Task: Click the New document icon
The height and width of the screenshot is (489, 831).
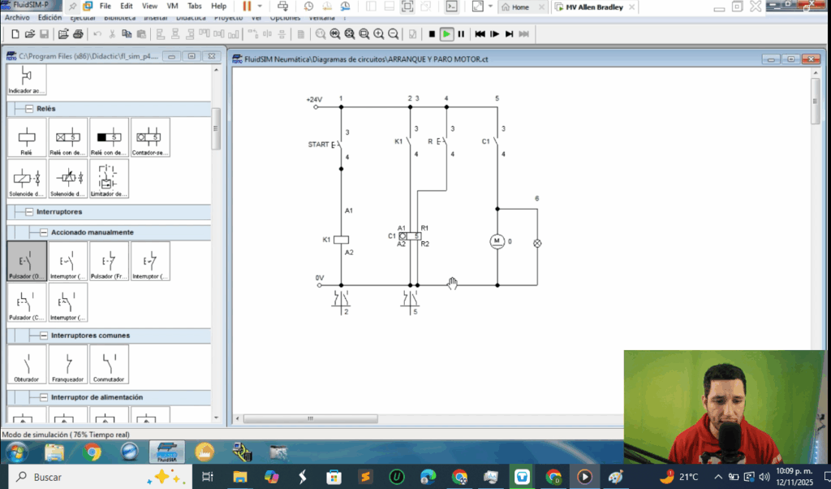Action: click(15, 34)
